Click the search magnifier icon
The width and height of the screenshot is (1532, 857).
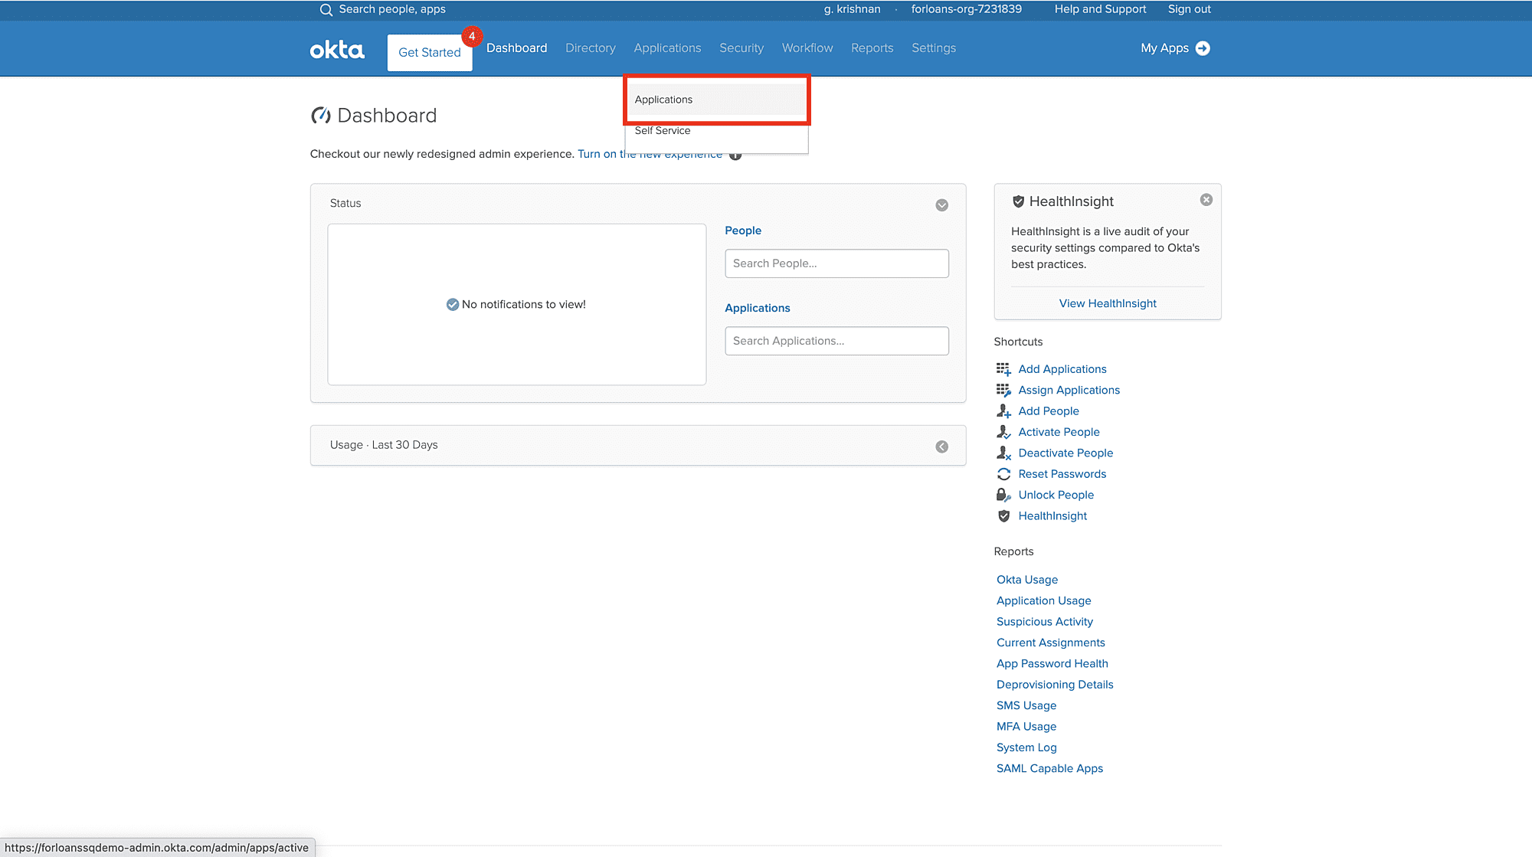326,10
